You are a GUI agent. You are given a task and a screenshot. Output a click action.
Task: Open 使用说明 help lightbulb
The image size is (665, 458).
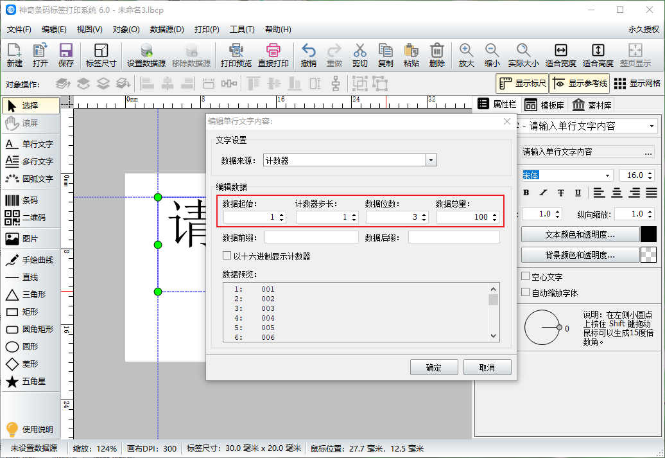pyautogui.click(x=31, y=429)
